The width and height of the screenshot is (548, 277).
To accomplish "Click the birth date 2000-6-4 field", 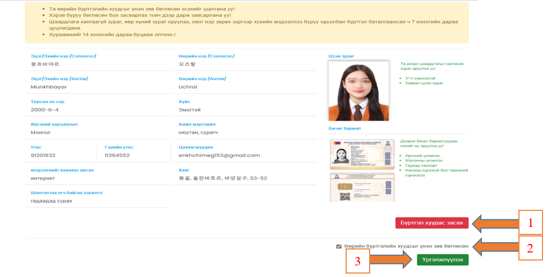I will point(45,110).
